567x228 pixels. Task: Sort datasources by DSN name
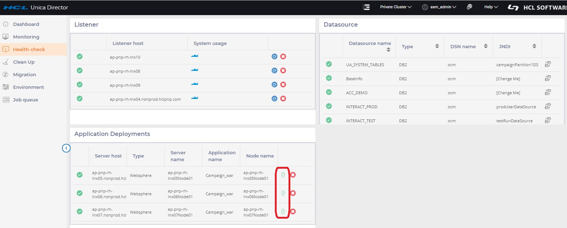[x=486, y=46]
